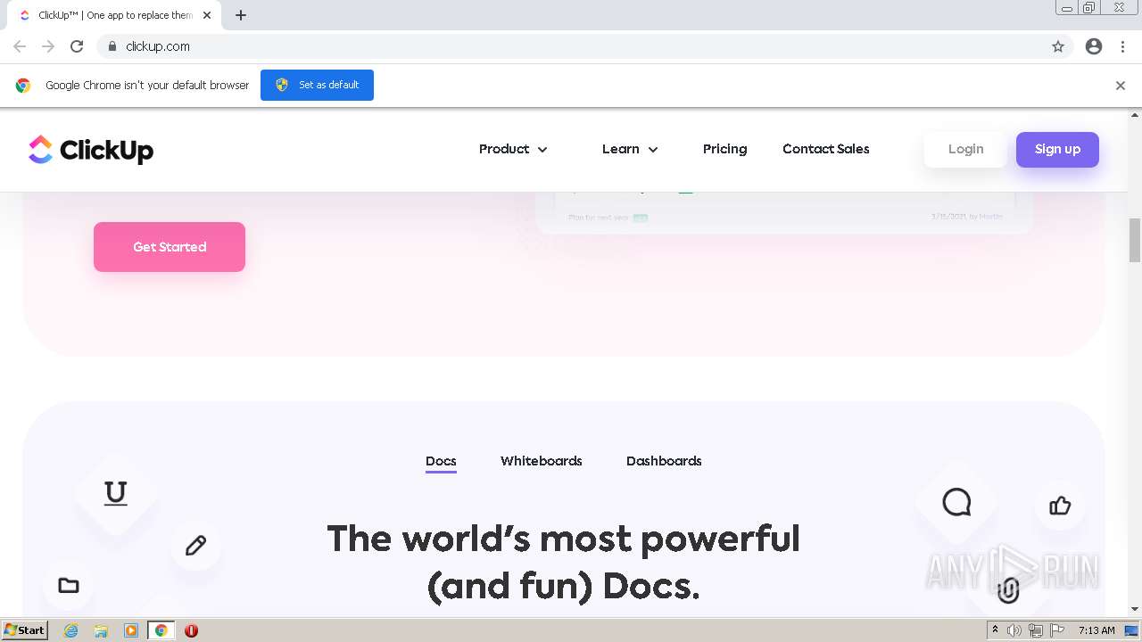Screen dimensions: 1142x642
Task: Expand the Learn dropdown menu
Action: point(630,150)
